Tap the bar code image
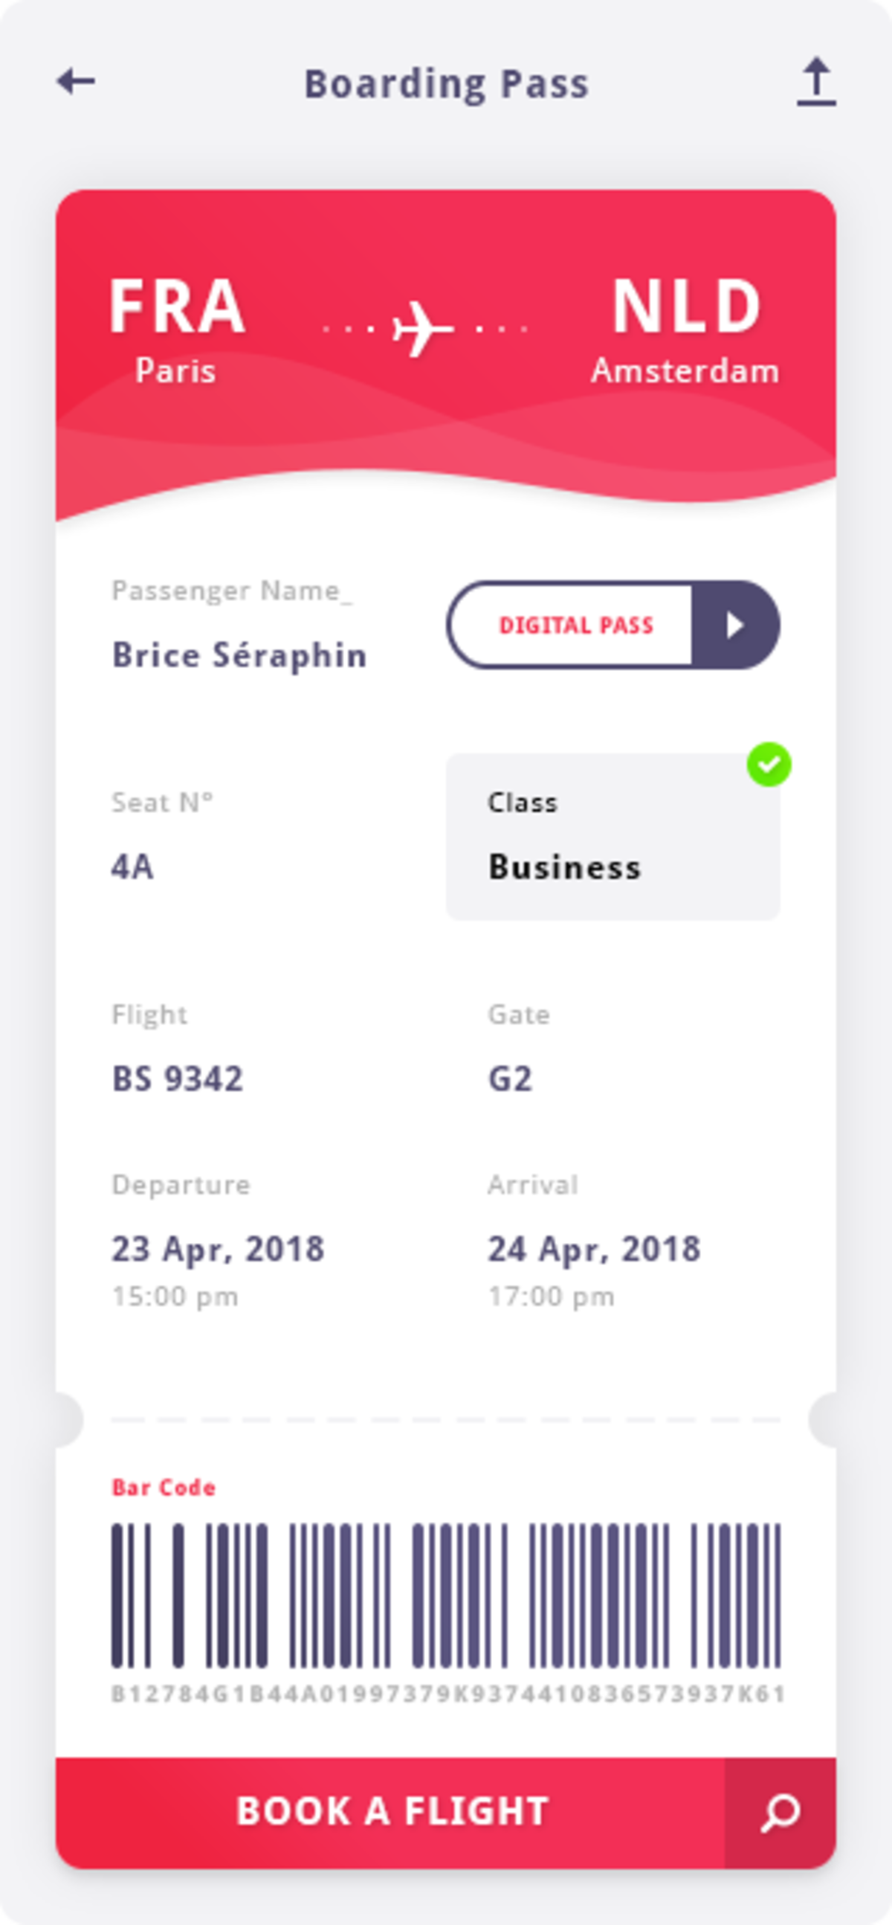The image size is (892, 1925). pyautogui.click(x=446, y=1595)
